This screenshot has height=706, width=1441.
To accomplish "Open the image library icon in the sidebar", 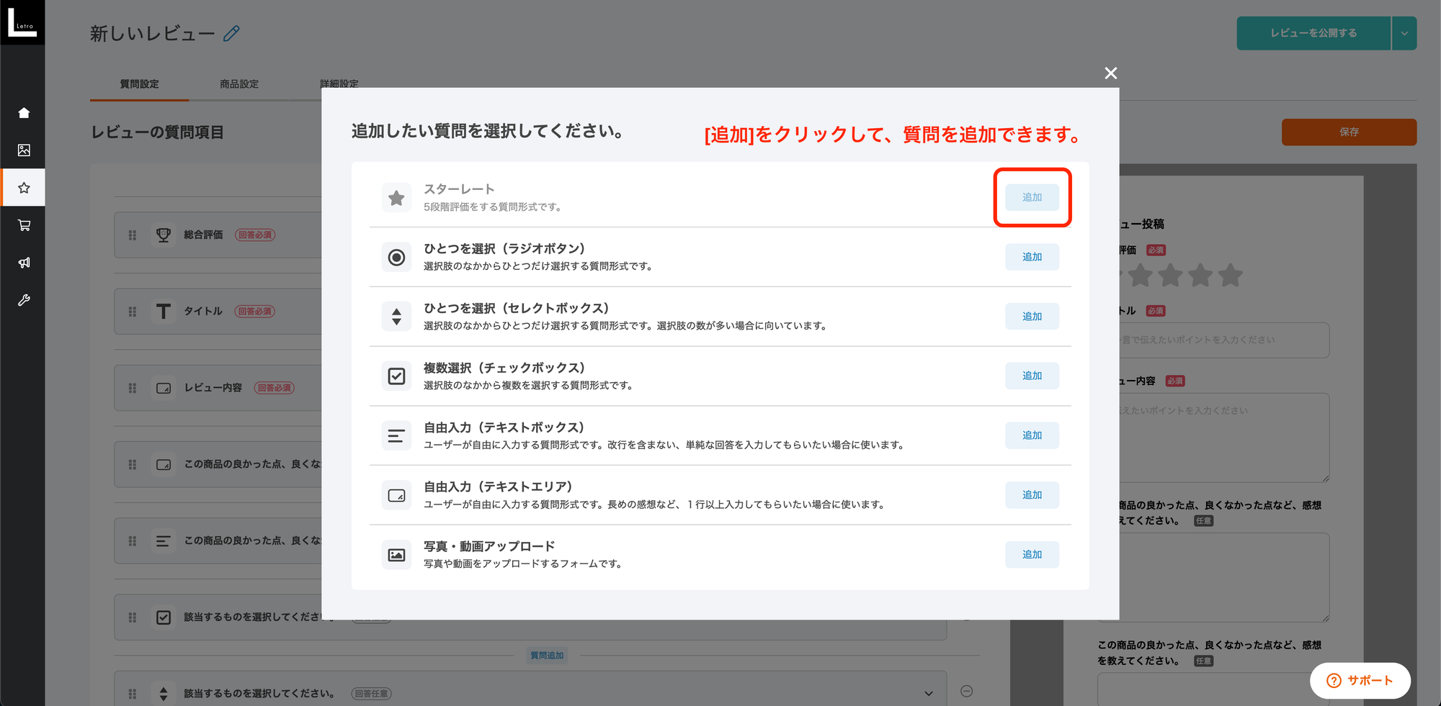I will [23, 150].
